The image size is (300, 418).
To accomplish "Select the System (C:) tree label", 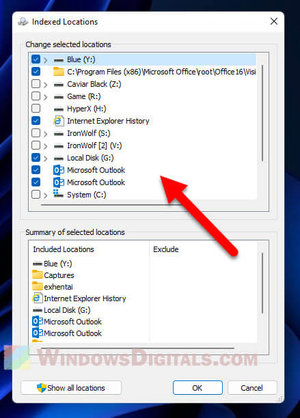I will [87, 195].
